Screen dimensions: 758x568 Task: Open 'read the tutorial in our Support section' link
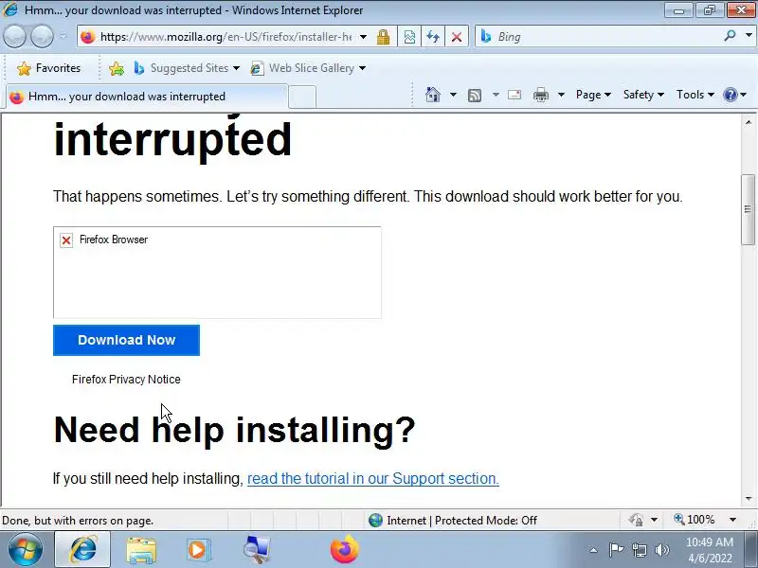[x=372, y=479]
